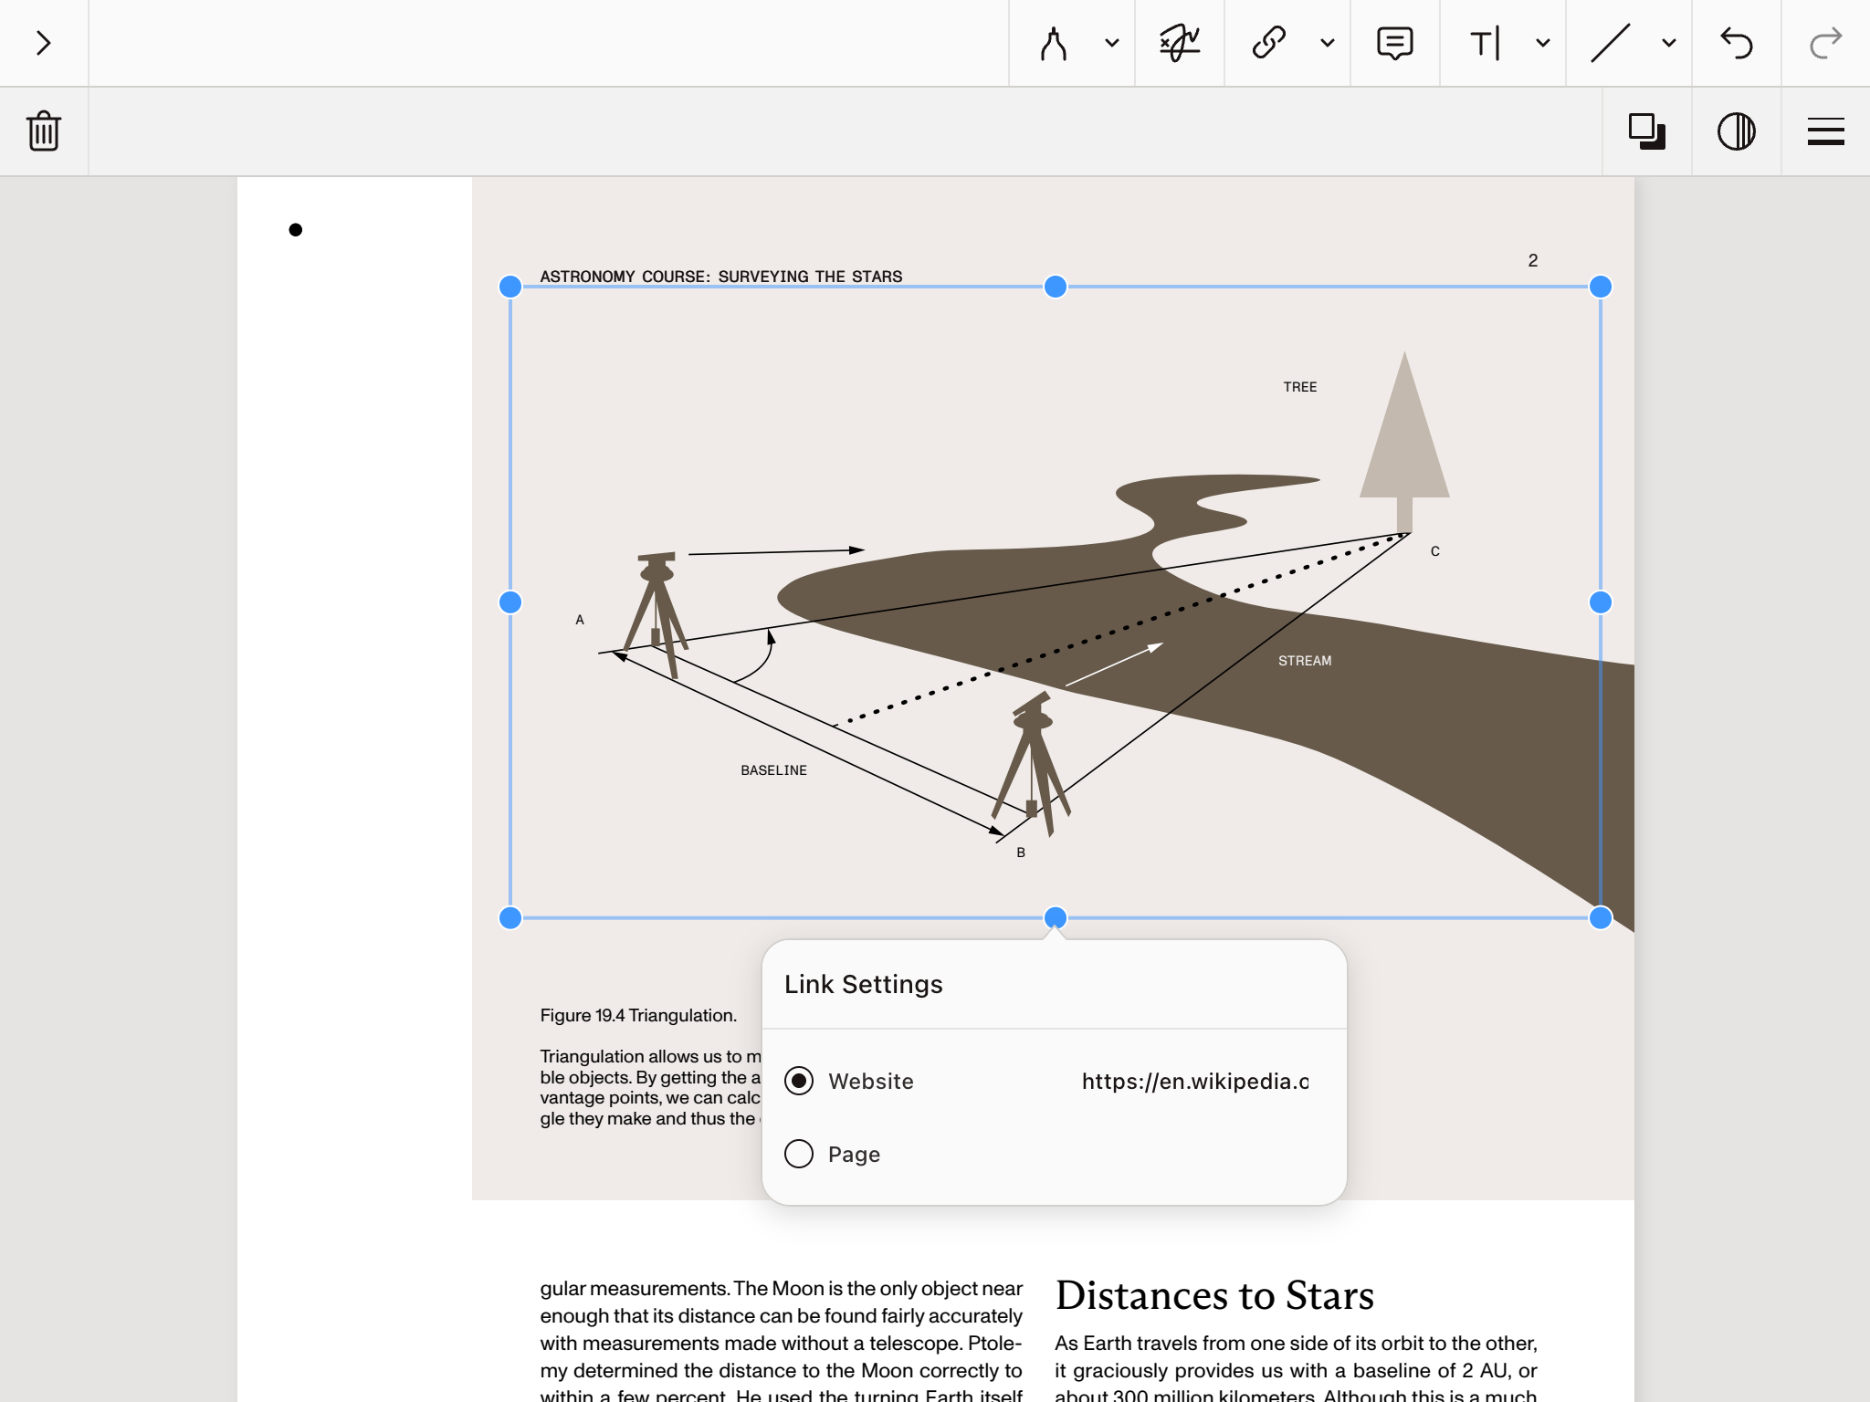Image resolution: width=1870 pixels, height=1402 pixels.
Task: Expand the pen tool dropdown arrow
Action: coord(1111,43)
